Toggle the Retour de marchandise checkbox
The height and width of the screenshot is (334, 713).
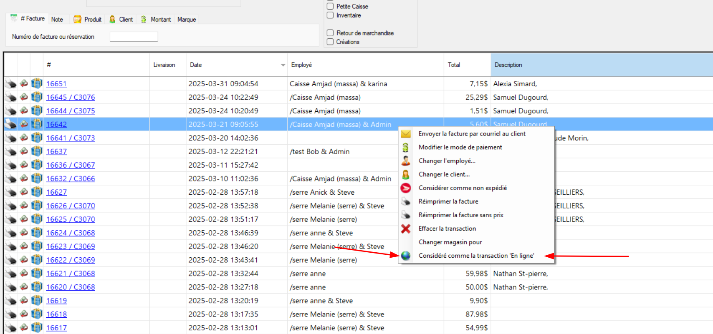330,33
